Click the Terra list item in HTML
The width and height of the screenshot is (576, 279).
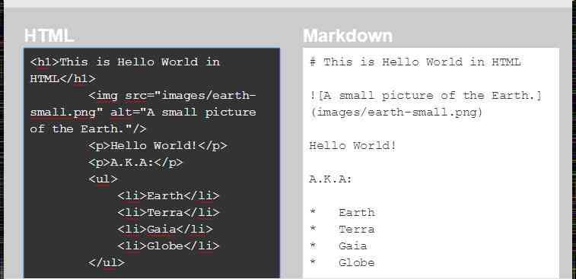point(169,213)
